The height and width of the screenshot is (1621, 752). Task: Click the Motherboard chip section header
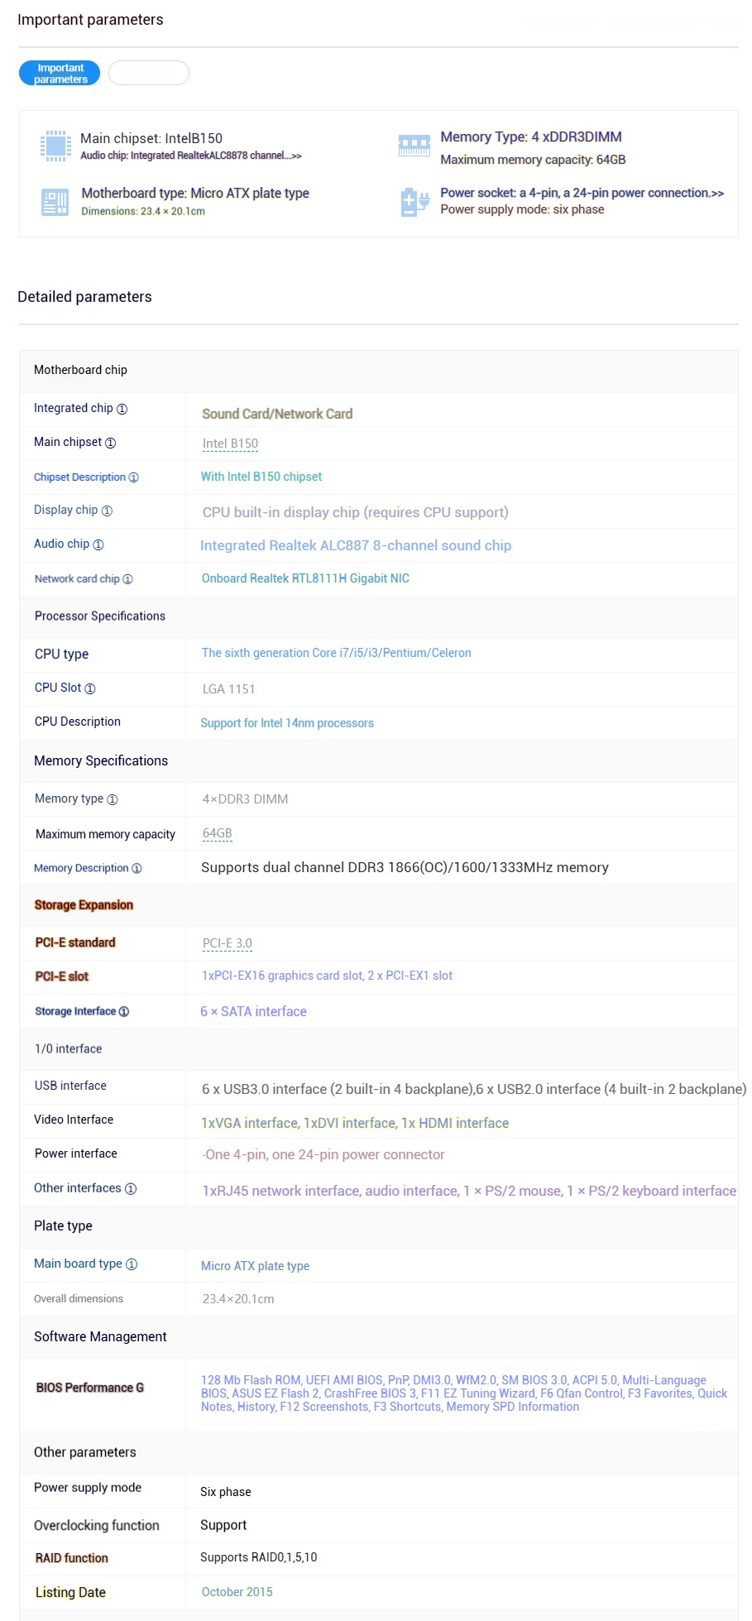click(x=80, y=370)
